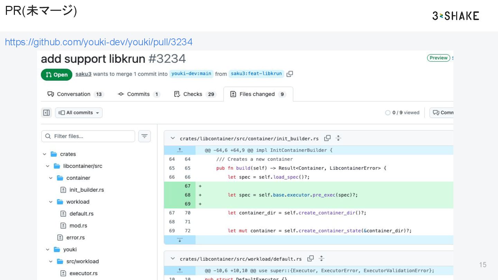Collapse the workload folder chevron
Viewport: 498px width, 280px height.
coord(50,202)
